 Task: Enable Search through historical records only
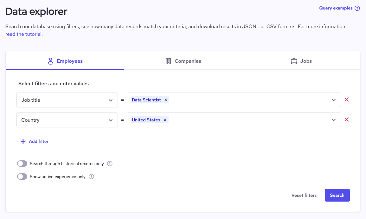click(x=22, y=164)
